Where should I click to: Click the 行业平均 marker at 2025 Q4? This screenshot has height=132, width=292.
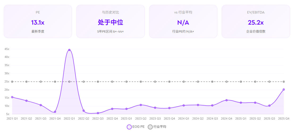coord(283,82)
